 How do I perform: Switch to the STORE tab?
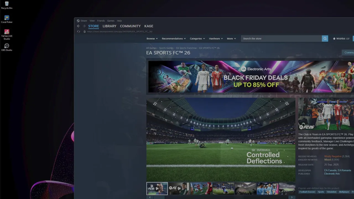pos(93,26)
